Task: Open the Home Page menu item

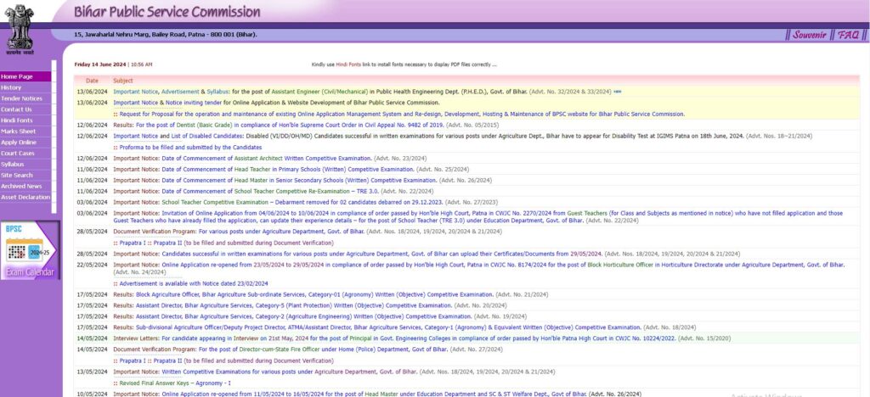Action: (17, 76)
